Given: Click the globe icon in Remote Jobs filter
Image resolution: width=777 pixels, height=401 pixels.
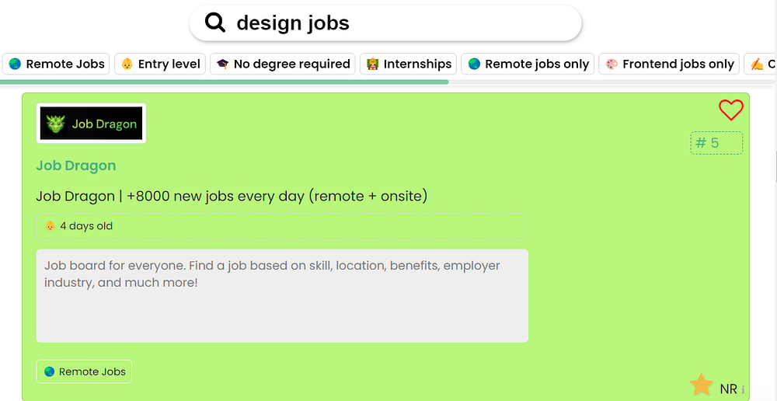Looking at the screenshot, I should tap(15, 65).
